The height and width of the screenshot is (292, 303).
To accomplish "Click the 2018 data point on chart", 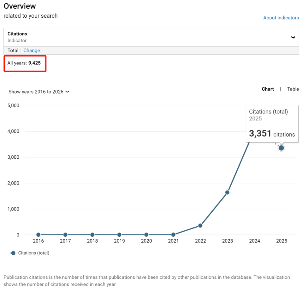I will click(x=92, y=235).
